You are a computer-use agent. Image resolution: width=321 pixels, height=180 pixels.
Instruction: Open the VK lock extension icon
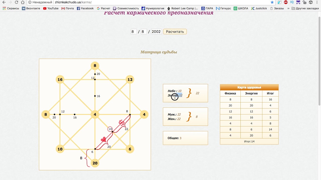(304, 2)
